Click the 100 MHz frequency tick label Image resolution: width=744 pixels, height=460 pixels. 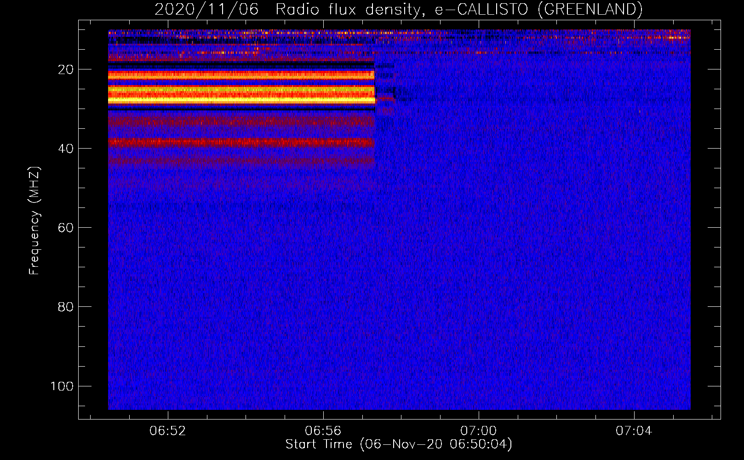[x=62, y=386]
